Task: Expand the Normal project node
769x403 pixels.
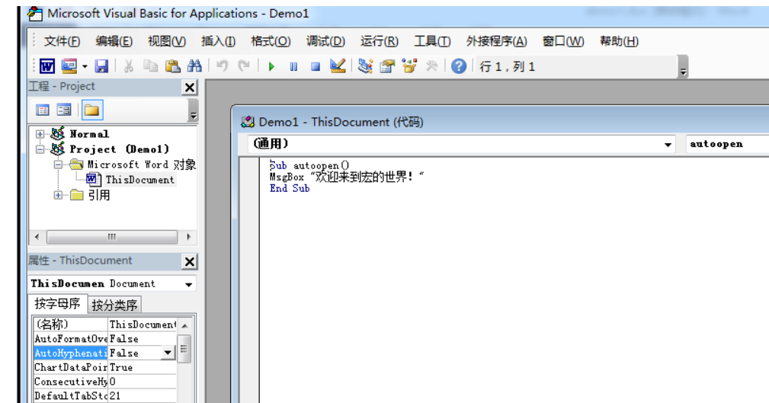Action: [40, 134]
